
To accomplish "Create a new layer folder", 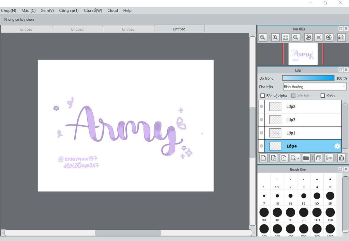I will [x=306, y=158].
